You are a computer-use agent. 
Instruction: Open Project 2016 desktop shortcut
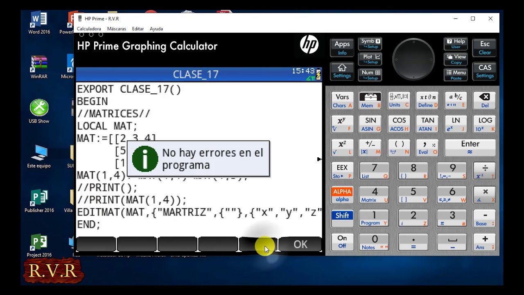39,246
